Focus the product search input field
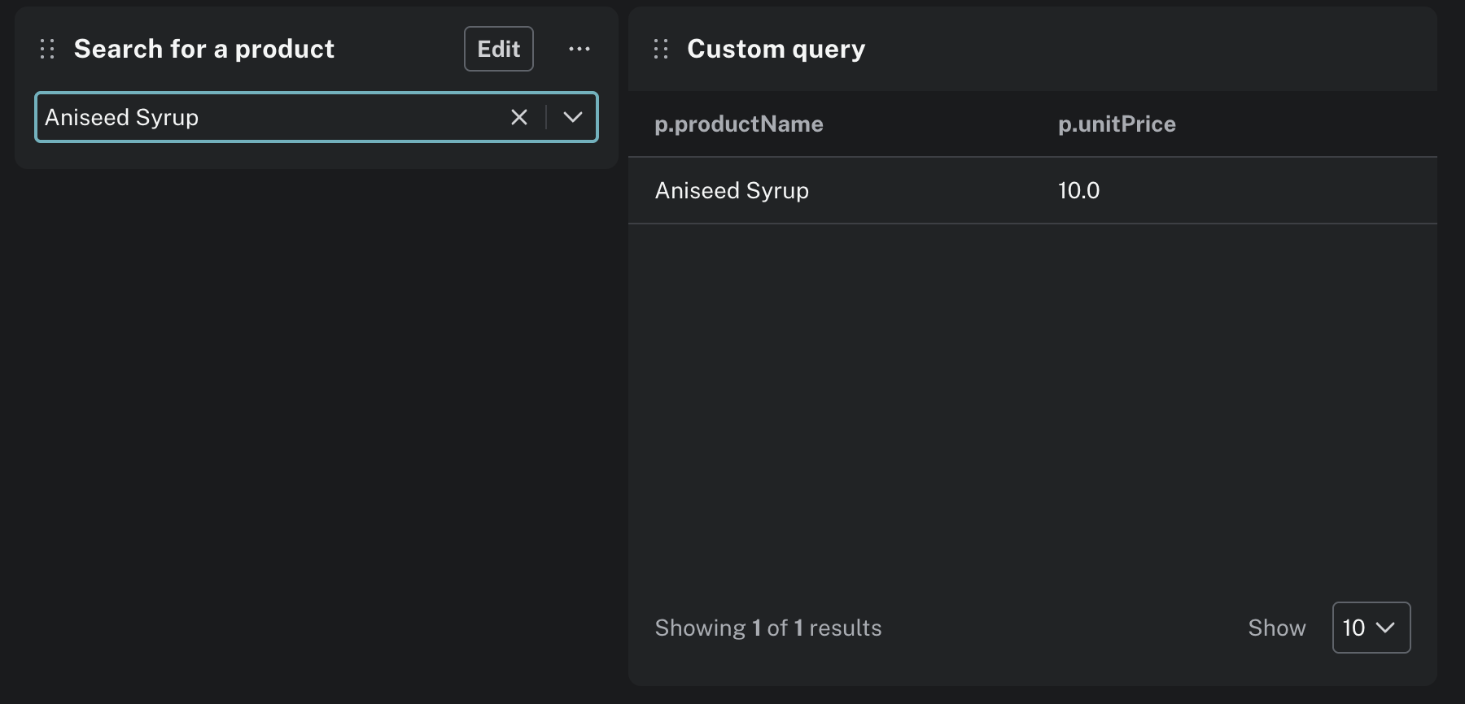 click(x=269, y=117)
